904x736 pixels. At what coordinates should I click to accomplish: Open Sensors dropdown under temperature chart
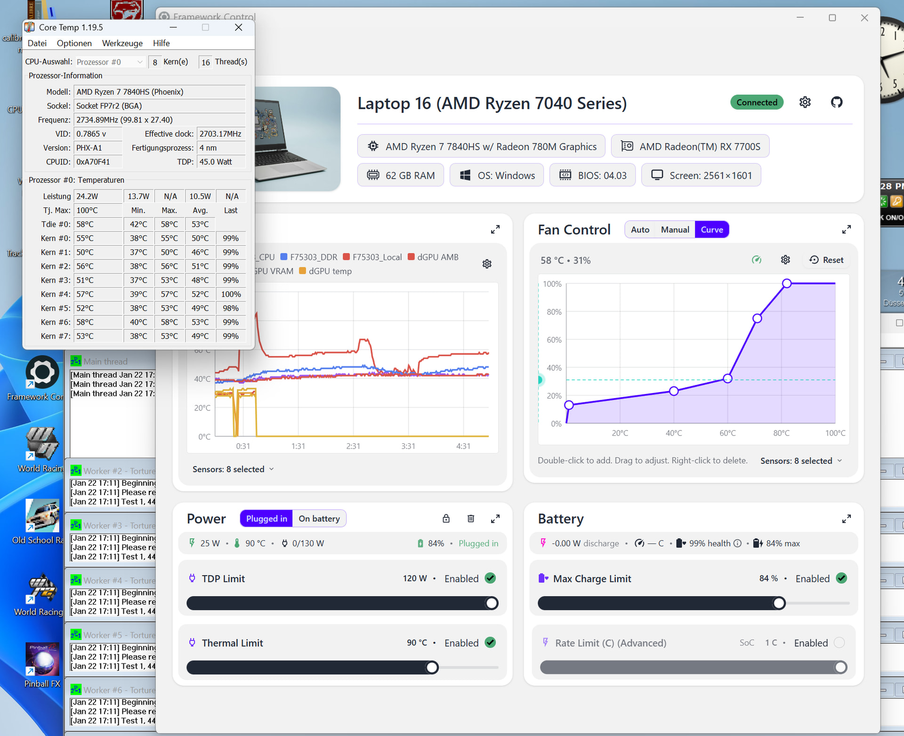(233, 469)
